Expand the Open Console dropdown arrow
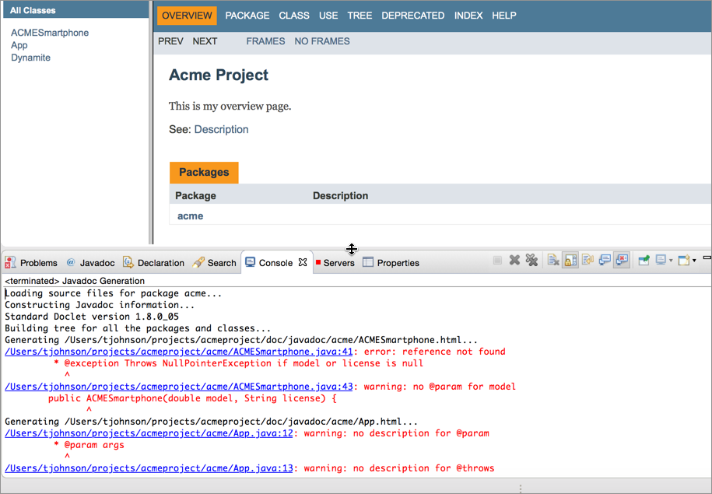Screen dimensions: 712x494 tap(693, 261)
